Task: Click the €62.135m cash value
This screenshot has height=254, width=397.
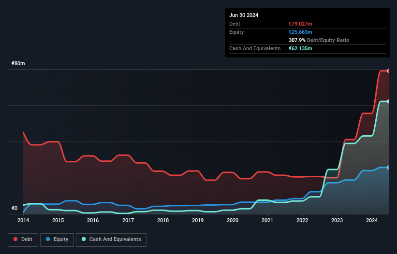Action: [300, 48]
